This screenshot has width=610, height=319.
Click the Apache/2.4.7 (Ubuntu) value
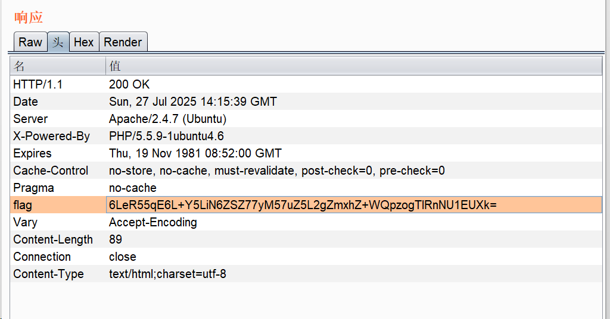pos(167,119)
